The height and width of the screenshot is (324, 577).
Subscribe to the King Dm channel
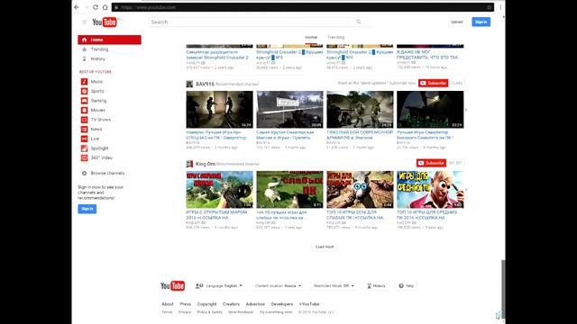point(431,163)
